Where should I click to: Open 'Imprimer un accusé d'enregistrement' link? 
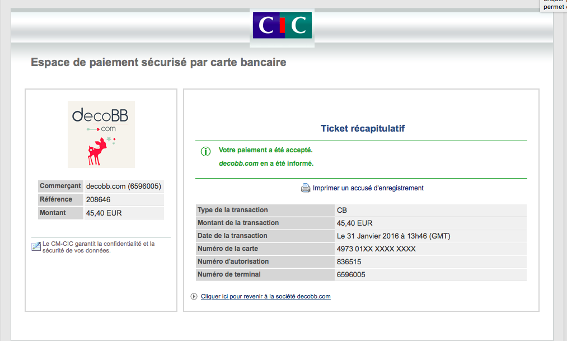(x=368, y=188)
